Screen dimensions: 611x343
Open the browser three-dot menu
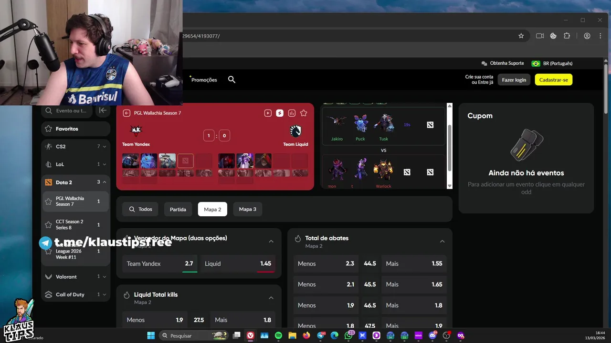pos(600,36)
